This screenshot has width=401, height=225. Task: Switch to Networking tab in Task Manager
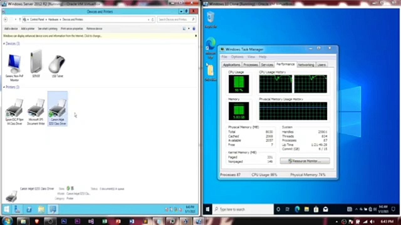306,65
